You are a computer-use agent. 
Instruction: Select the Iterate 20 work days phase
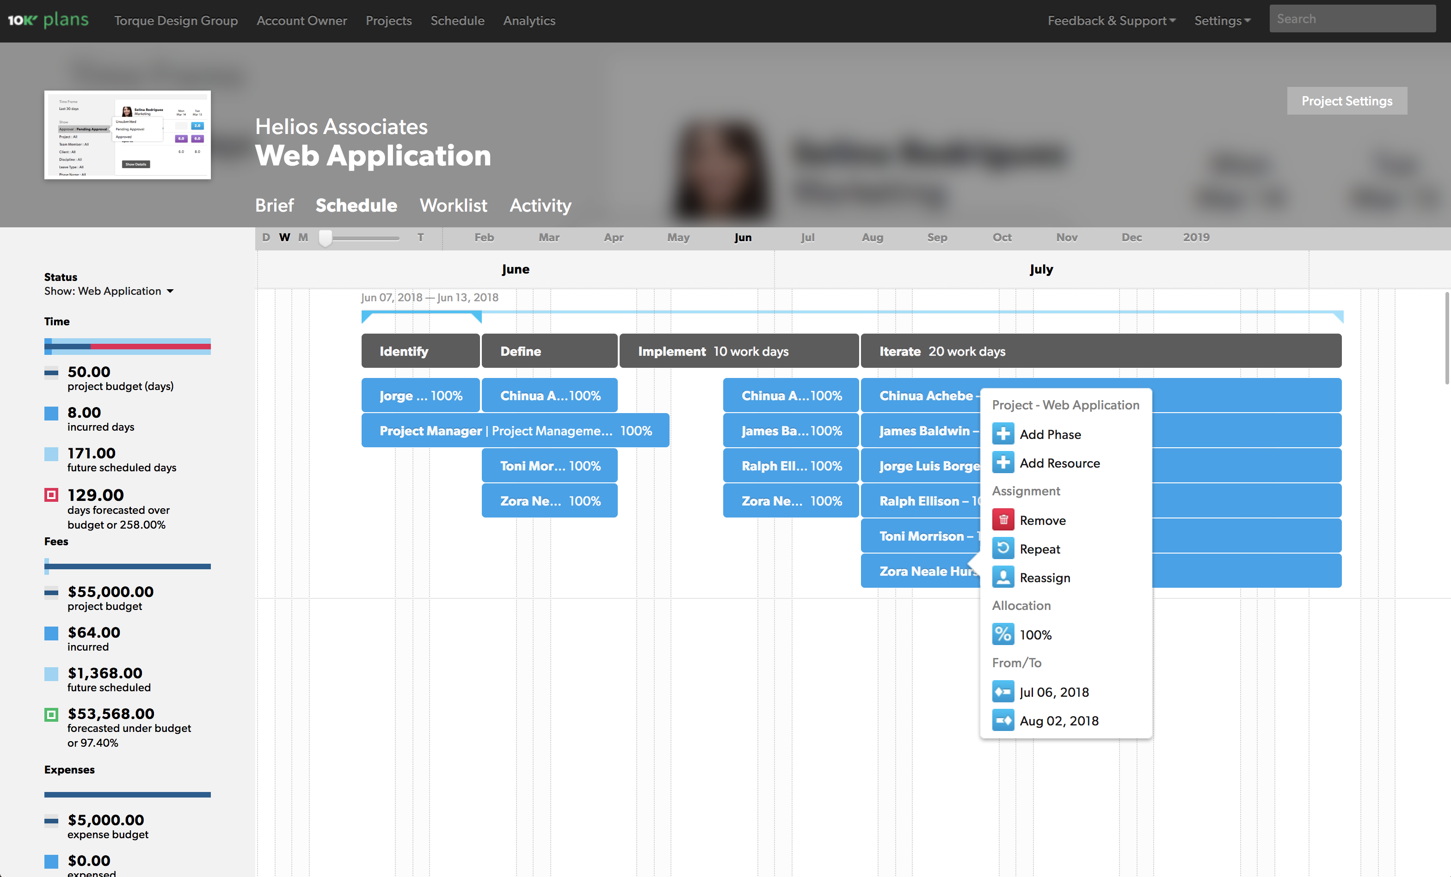point(1101,351)
